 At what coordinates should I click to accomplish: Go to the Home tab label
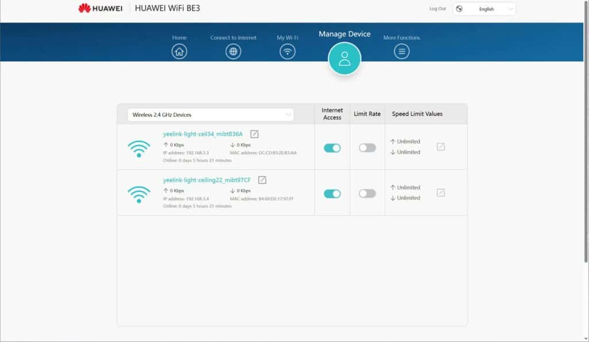[x=179, y=37]
